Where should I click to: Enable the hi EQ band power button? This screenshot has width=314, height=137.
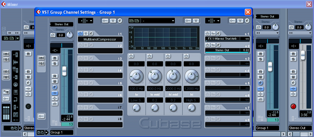click(x=186, y=56)
